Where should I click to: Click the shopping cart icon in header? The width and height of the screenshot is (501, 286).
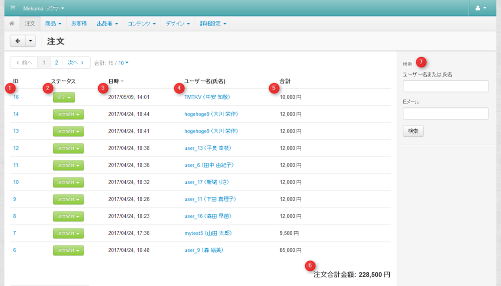coord(13,7)
